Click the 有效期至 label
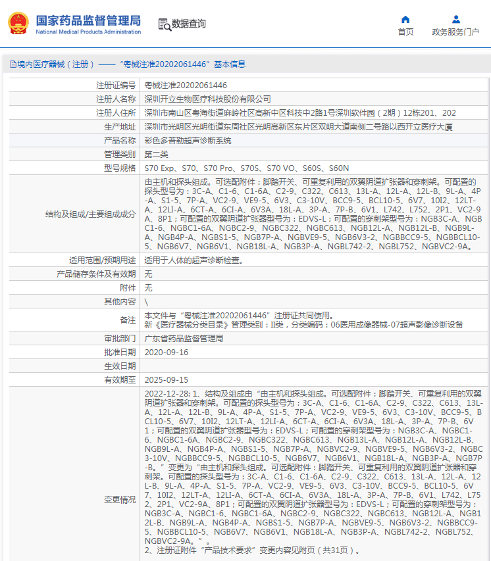 (x=120, y=380)
